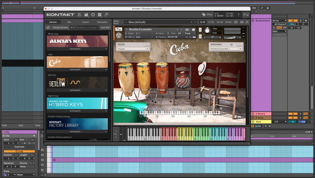Open Kontakt settings with the gear icon
Viewport: 315px width, 178px height.
[93, 15]
